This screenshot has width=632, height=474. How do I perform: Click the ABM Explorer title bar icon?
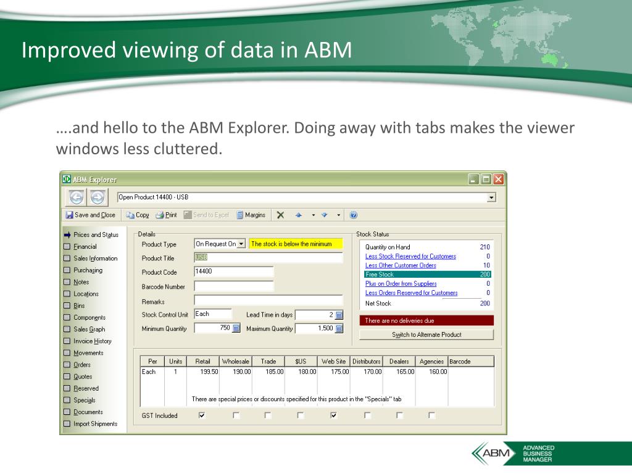point(67,180)
